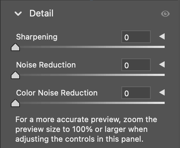Click the Noise Reduction value field

(136, 65)
